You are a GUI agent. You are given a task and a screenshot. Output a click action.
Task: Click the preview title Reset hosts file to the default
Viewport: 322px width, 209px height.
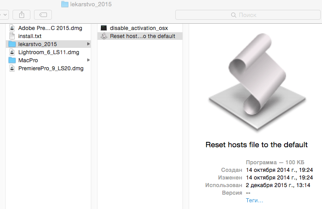[x=257, y=145]
